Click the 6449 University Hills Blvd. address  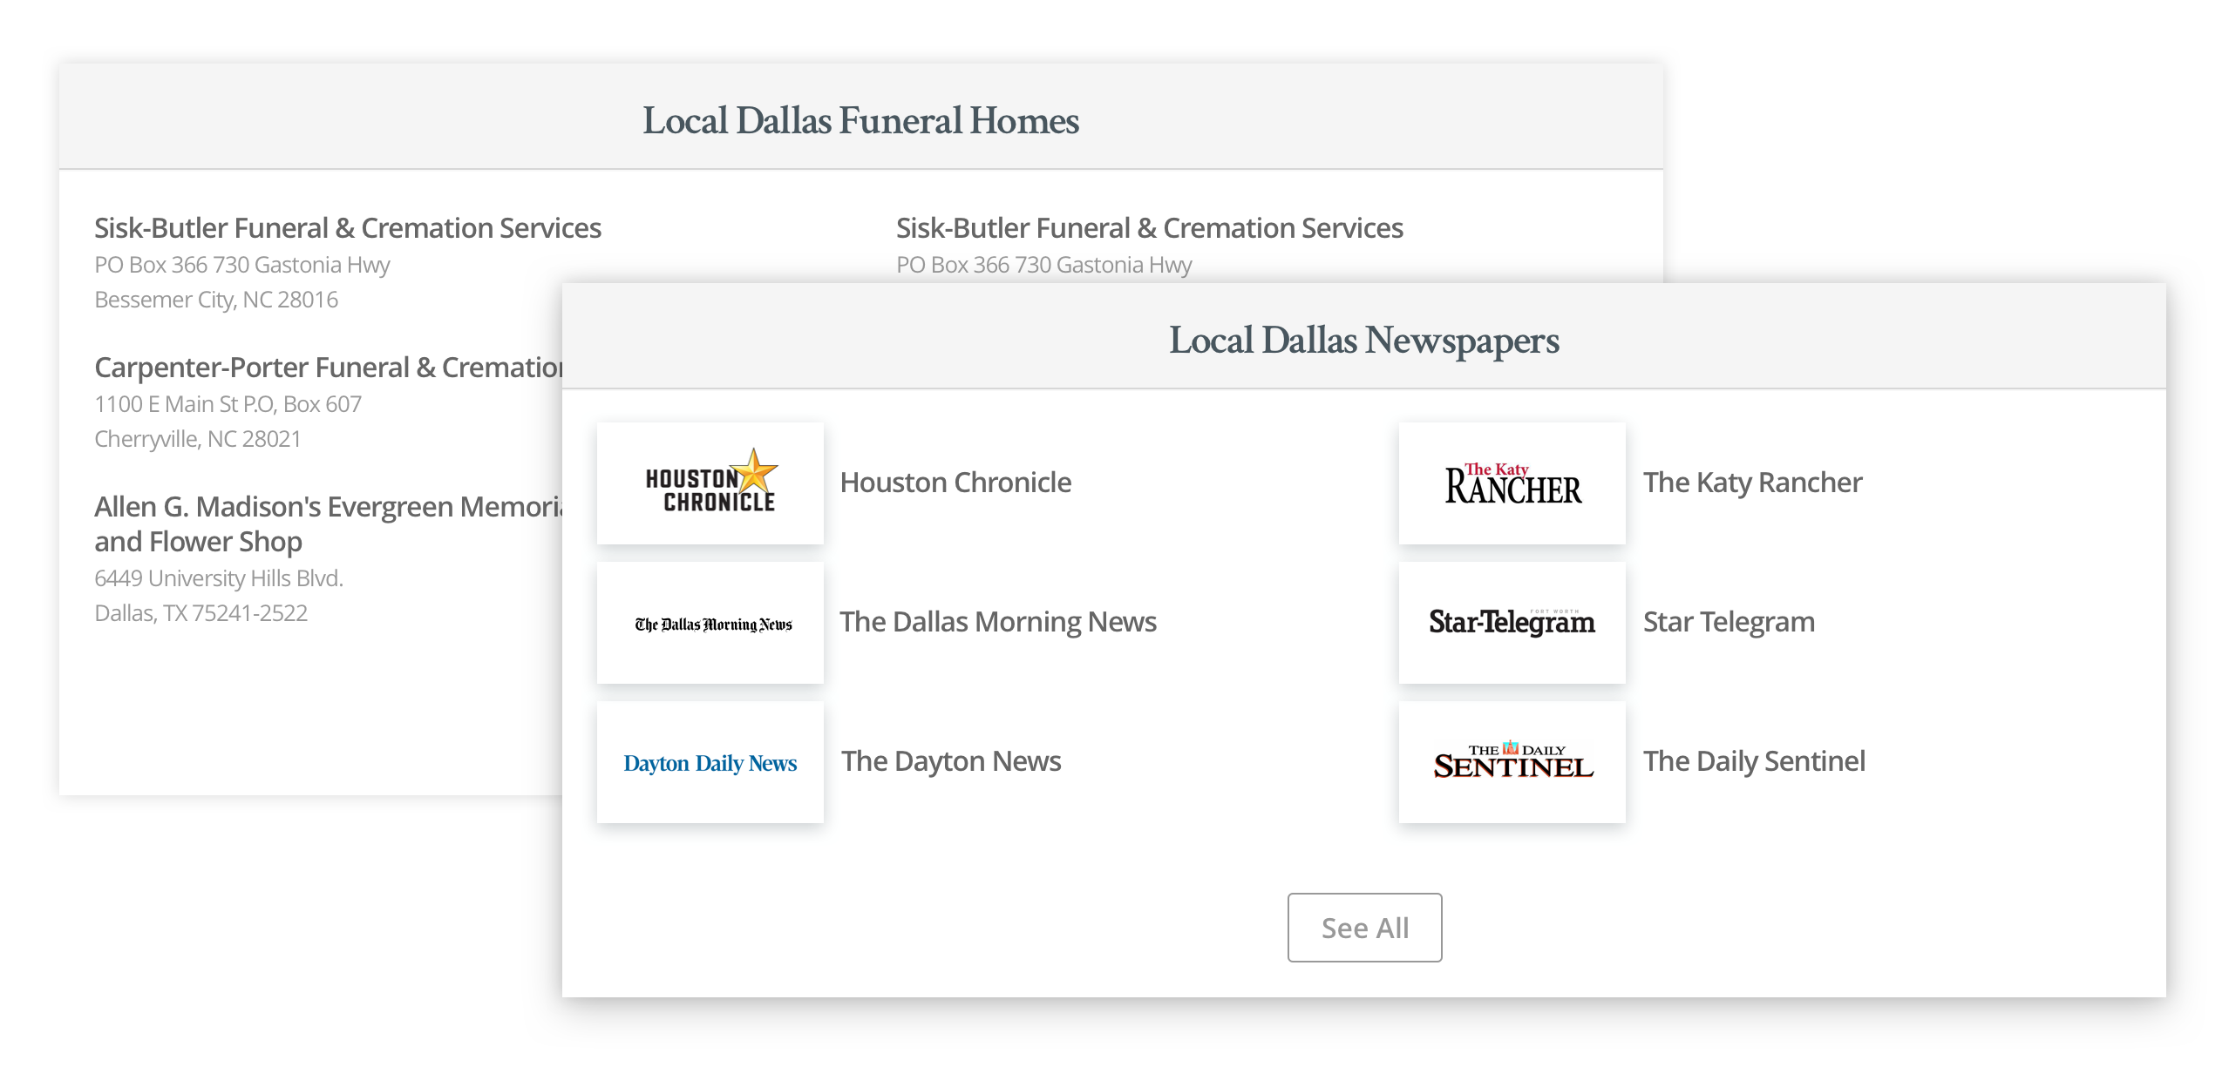click(219, 578)
